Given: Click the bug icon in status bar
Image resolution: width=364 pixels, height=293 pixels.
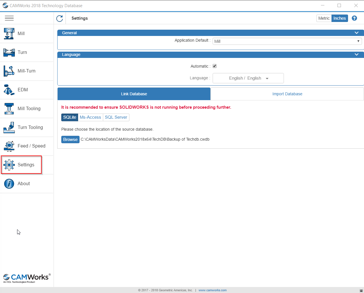Looking at the screenshot, I should [361, 290].
